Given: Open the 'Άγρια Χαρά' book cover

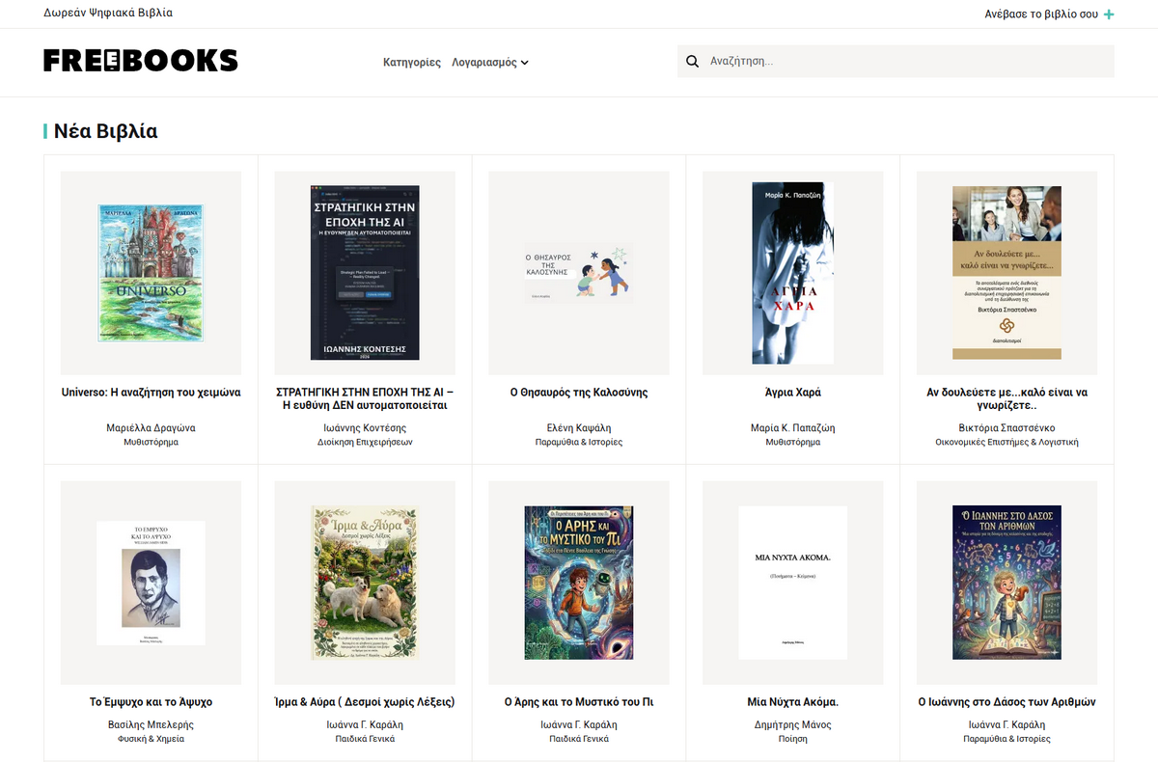Looking at the screenshot, I should pyautogui.click(x=792, y=273).
